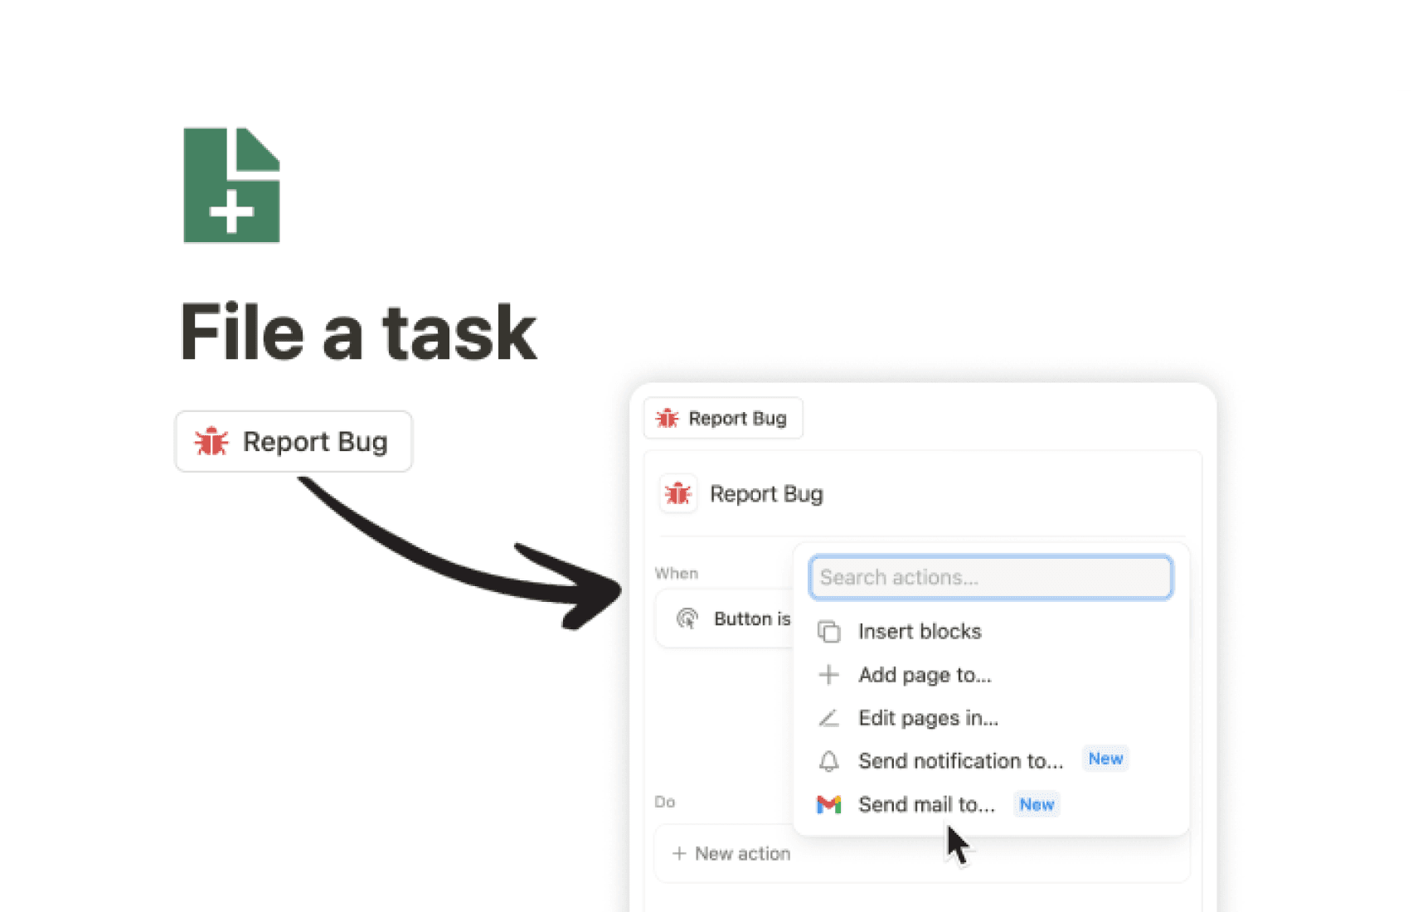Select "Send notification to..." action
1413x912 pixels.
[x=960, y=761]
